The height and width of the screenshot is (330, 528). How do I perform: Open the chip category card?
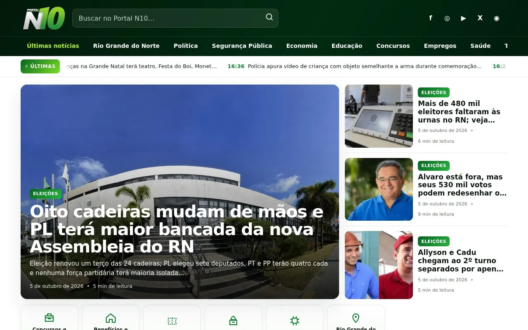pyautogui.click(x=295, y=318)
